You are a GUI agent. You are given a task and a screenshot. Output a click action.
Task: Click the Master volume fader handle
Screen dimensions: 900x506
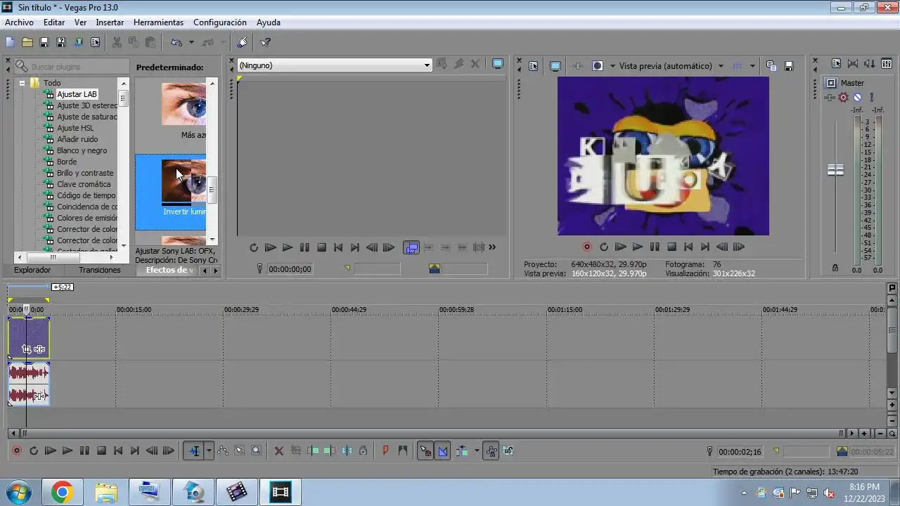coord(835,170)
